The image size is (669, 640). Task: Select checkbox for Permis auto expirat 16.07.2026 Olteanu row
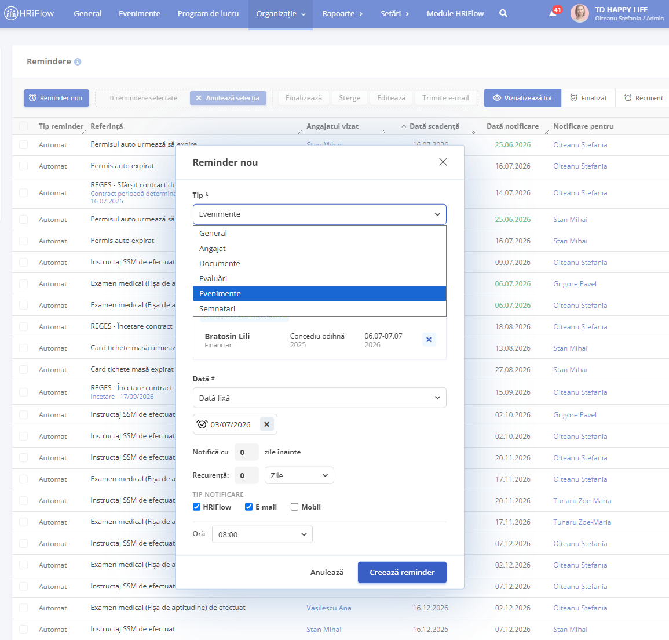tap(24, 166)
